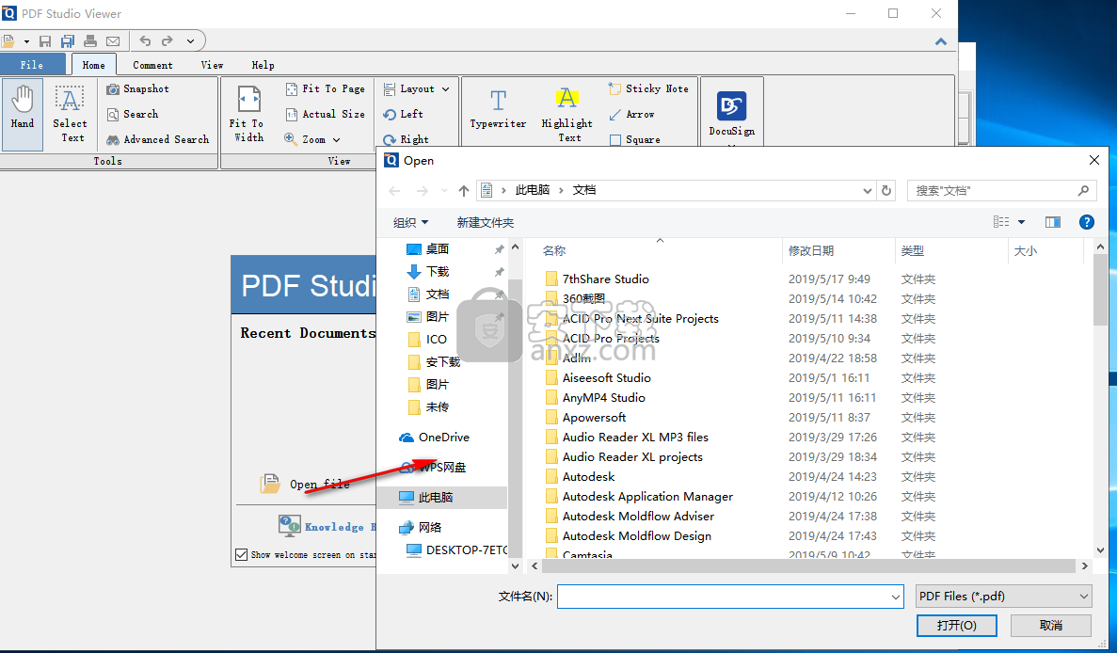
Task: Open the File tab
Action: pos(32,65)
